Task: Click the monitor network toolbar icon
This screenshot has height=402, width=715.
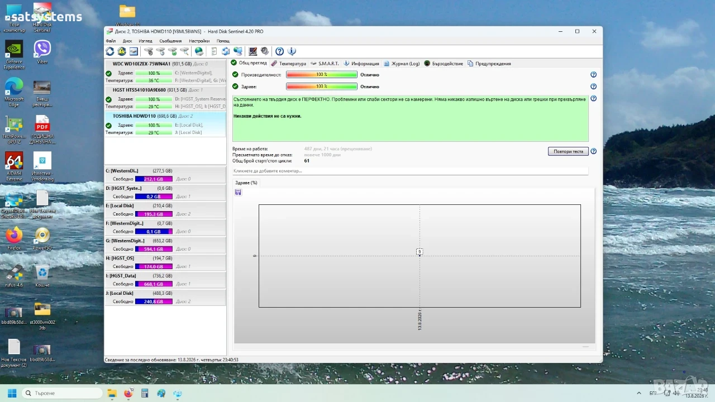Action: (x=238, y=51)
